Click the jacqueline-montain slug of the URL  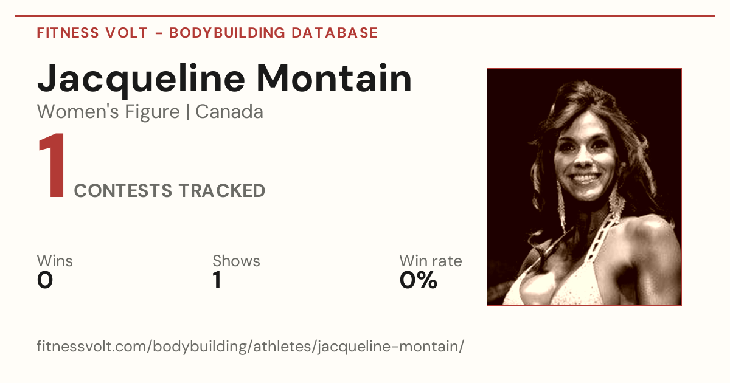[389, 347]
